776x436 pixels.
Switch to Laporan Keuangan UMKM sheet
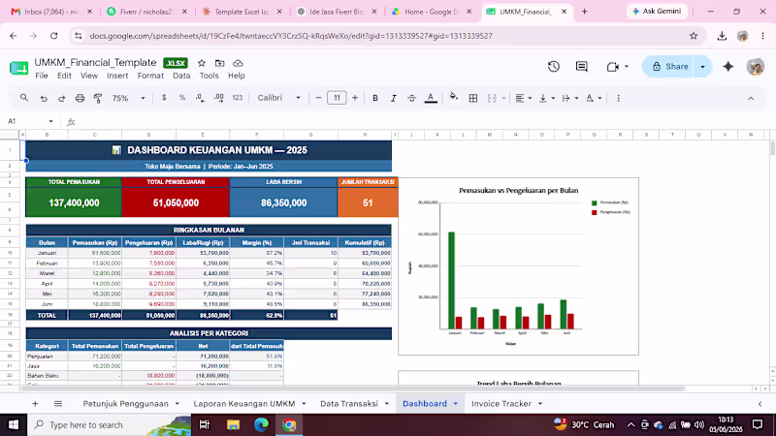244,404
